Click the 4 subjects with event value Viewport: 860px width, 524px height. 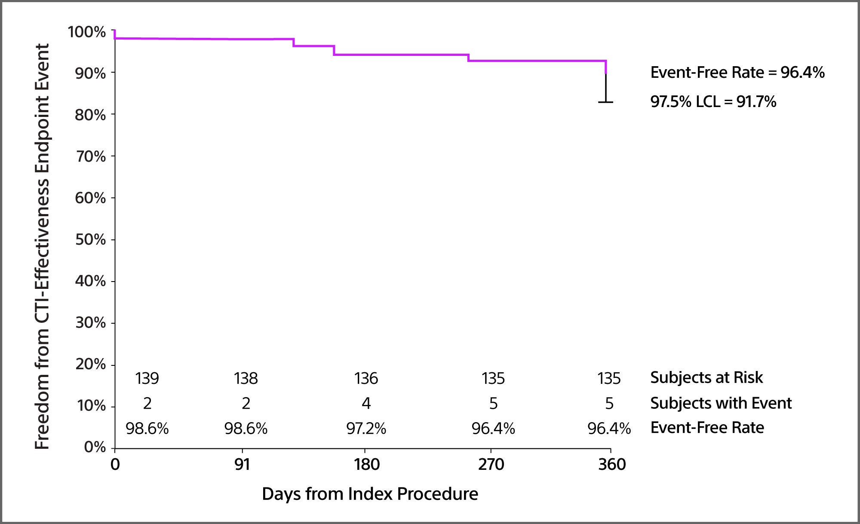pos(366,403)
